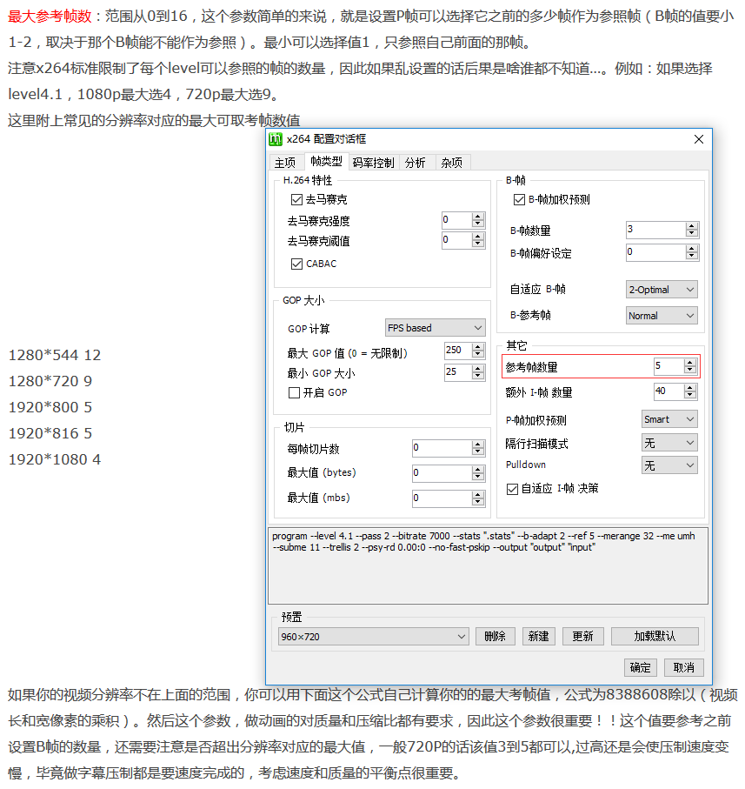745x789 pixels.
Task: Click the 最大 GOP 值 field showing 250
Action: coord(458,350)
